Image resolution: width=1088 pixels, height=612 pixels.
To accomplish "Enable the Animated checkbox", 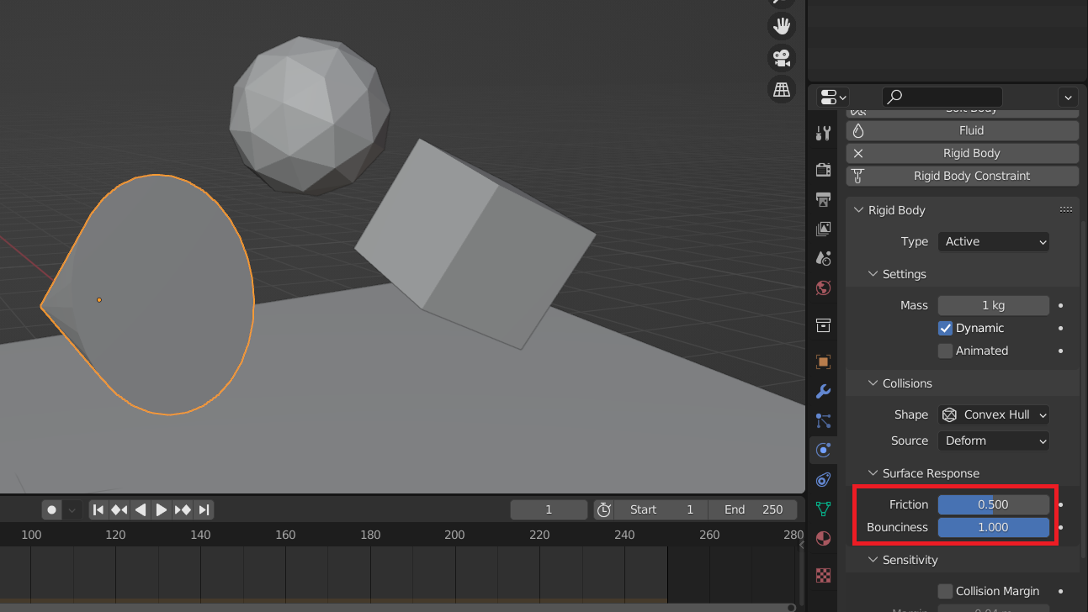I will pos(945,351).
